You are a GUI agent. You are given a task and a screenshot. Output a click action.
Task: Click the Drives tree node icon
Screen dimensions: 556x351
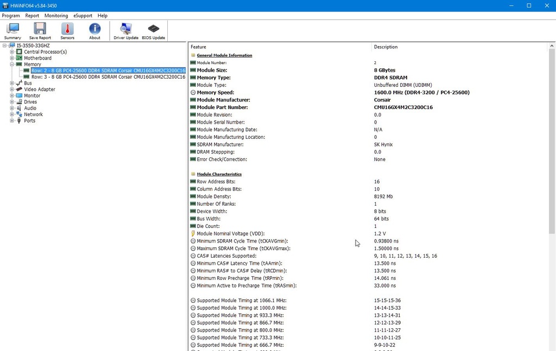click(x=19, y=101)
